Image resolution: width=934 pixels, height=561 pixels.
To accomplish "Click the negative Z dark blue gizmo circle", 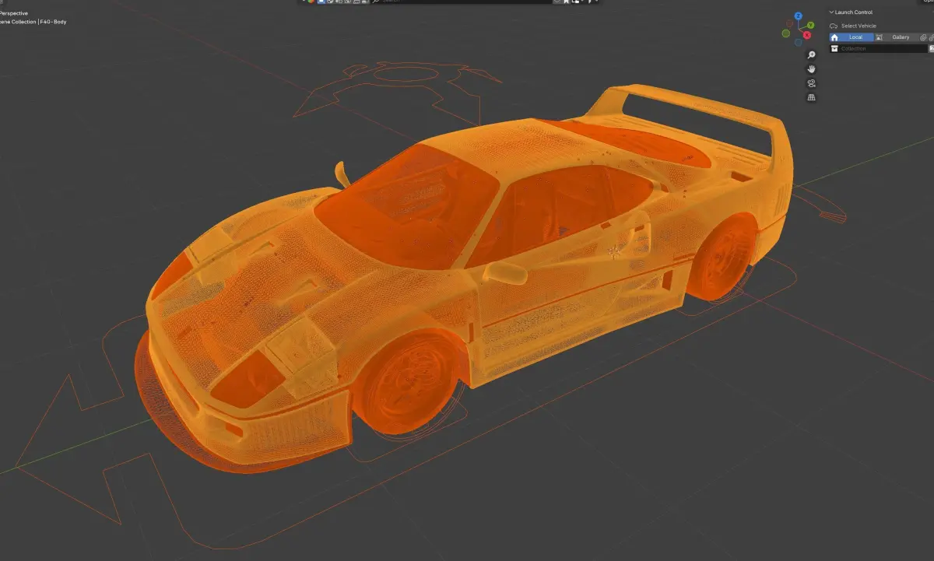I will pyautogui.click(x=799, y=43).
